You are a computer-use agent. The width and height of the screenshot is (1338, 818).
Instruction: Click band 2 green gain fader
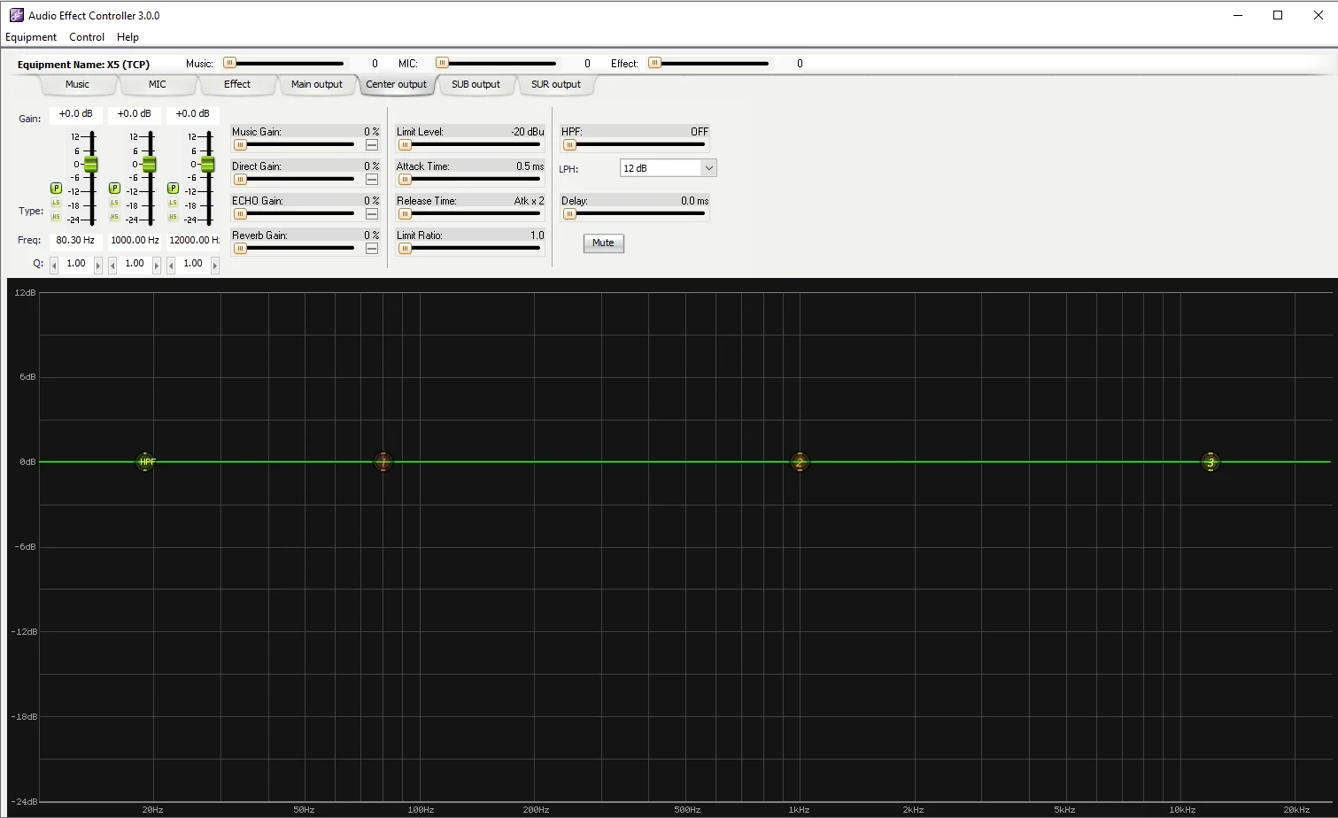coord(149,165)
